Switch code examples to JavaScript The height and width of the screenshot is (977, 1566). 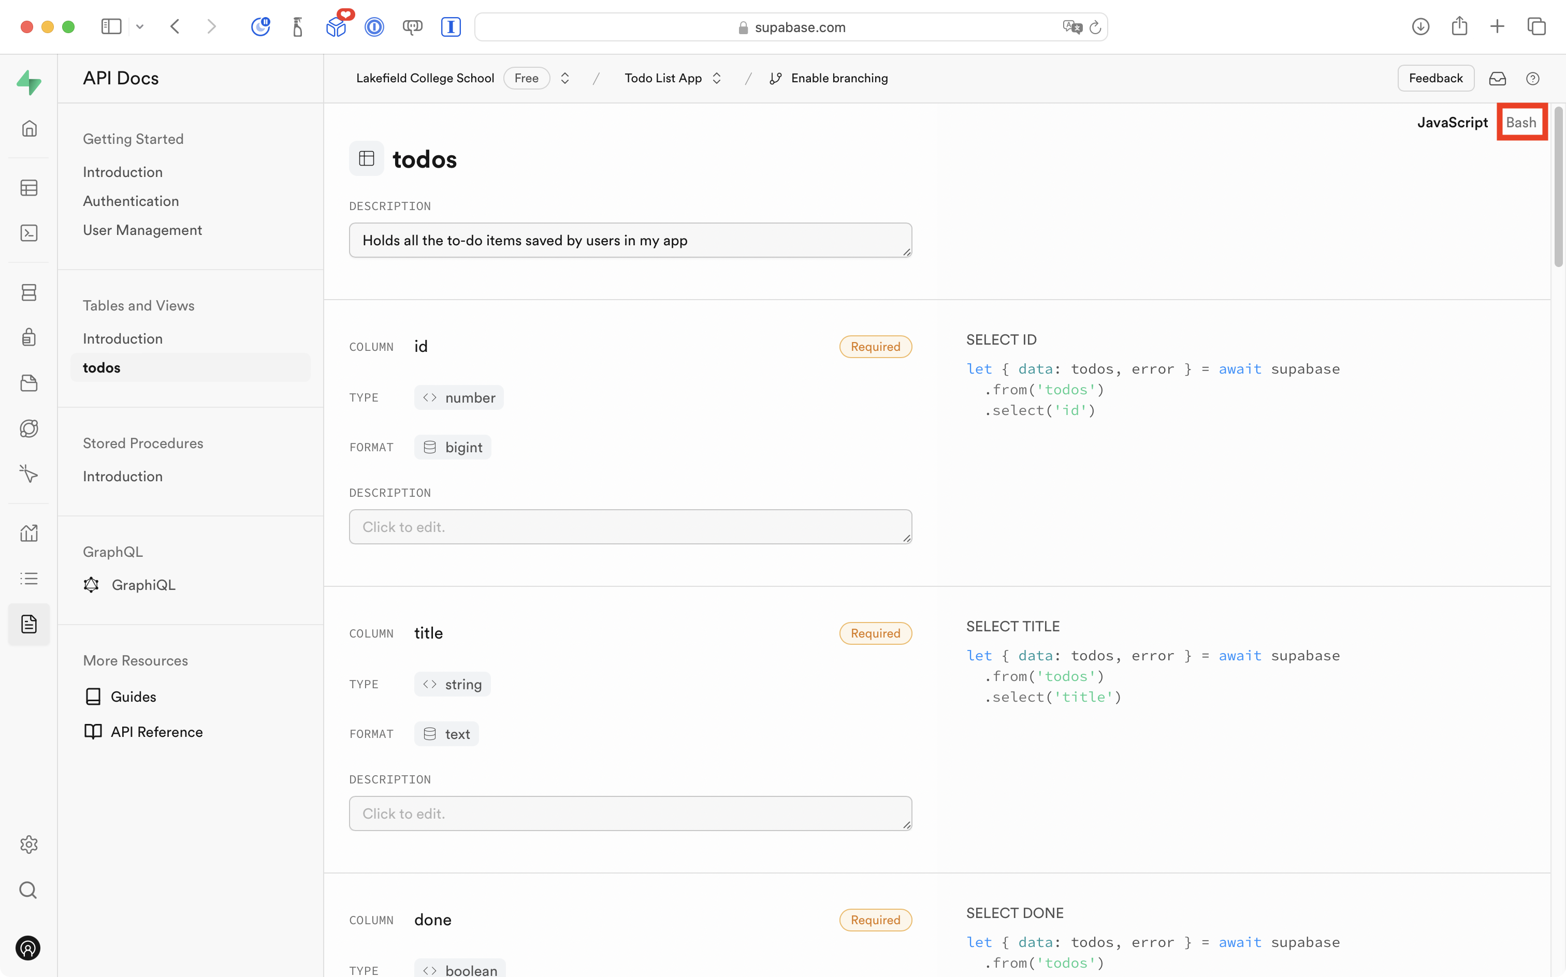(1452, 123)
